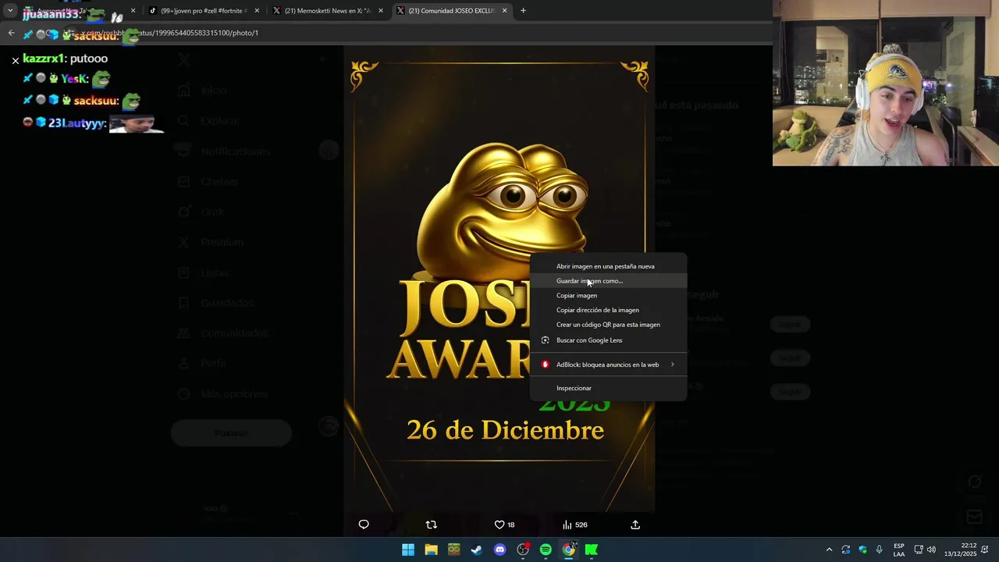The width and height of the screenshot is (999, 562).
Task: Open the clock showing 22:12
Action: [x=960, y=550]
